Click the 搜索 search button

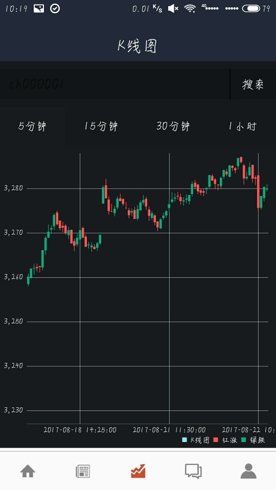253,84
